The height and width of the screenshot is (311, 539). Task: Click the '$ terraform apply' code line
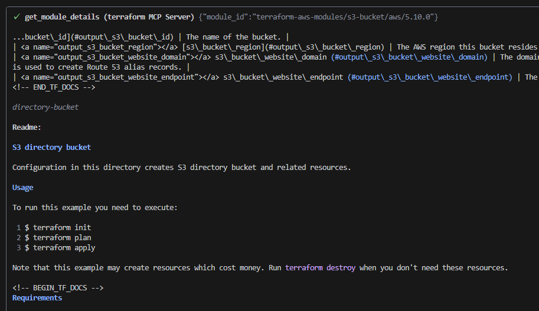click(60, 248)
